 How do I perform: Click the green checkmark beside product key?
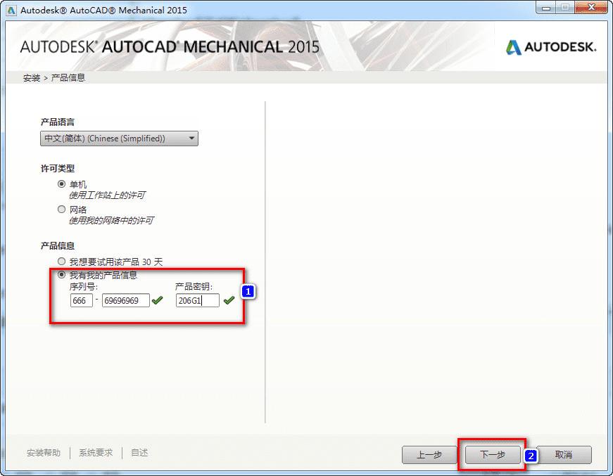(x=229, y=300)
